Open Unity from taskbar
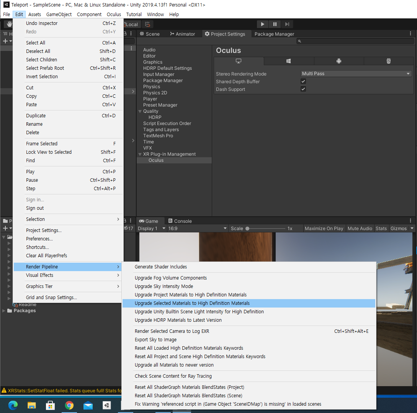Screen dimensions: 417x413 107,405
